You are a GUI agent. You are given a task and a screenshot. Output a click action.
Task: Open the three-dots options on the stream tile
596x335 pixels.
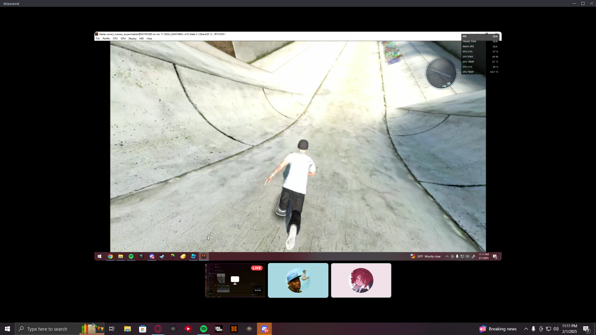point(258,290)
